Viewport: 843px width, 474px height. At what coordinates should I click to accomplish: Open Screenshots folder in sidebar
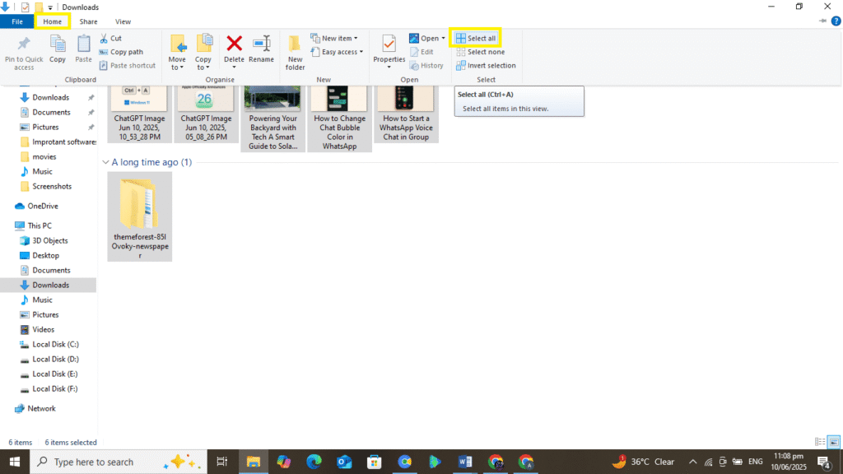point(52,187)
